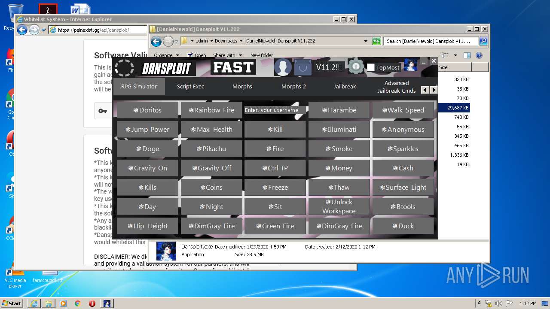Click the Dansploit.exe file icon in details pane
This screenshot has width=550, height=309.
tap(166, 251)
